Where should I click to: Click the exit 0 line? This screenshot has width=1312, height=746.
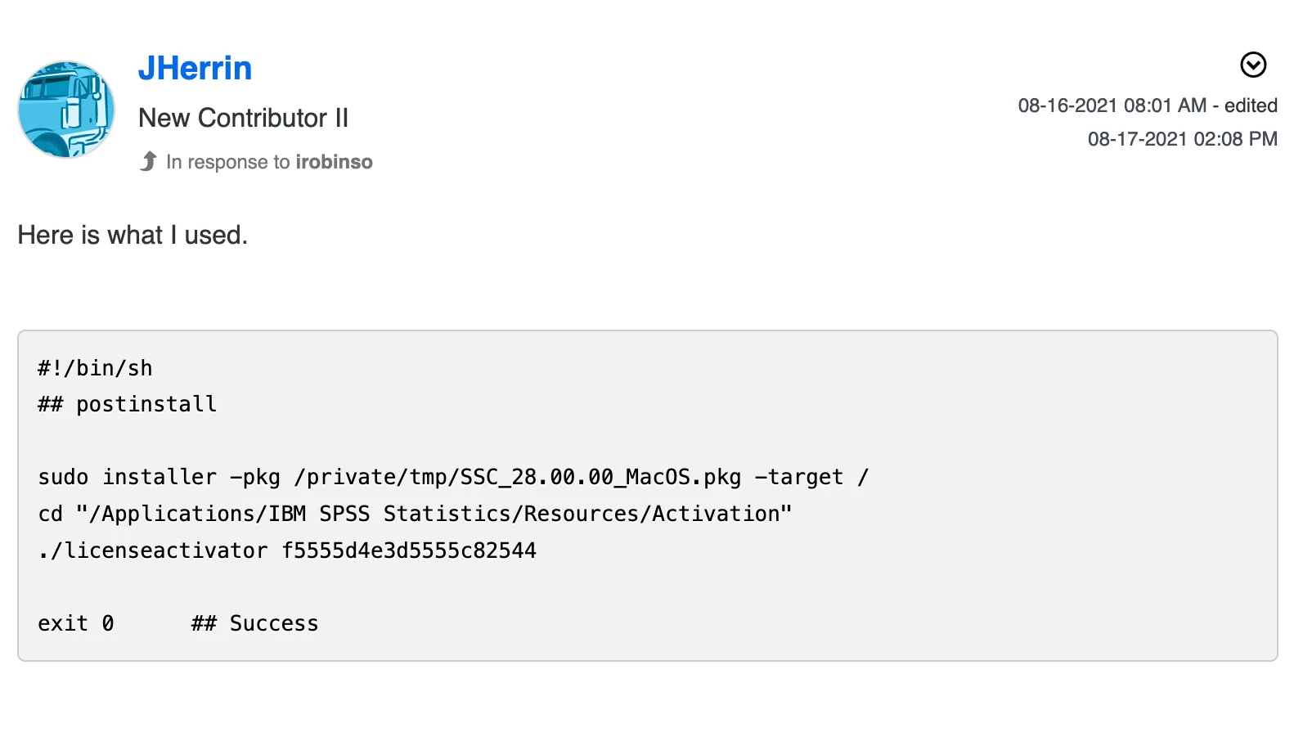pos(76,623)
